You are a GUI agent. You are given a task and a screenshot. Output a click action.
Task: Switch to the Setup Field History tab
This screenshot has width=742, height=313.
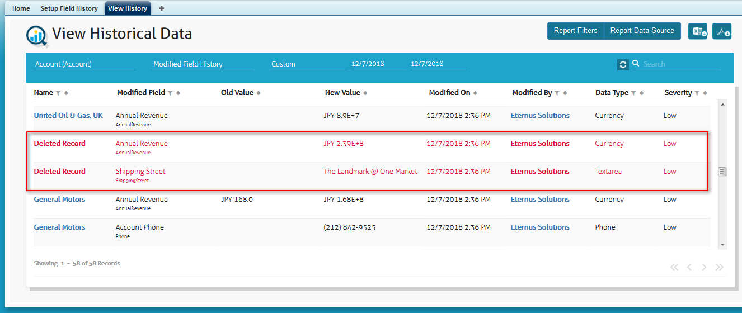coord(69,8)
